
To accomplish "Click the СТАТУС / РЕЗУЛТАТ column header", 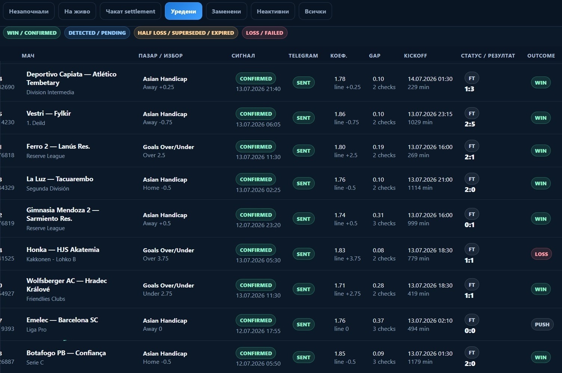I will tap(488, 56).
